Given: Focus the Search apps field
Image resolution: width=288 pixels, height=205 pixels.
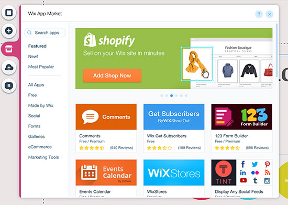Looking at the screenshot, I should click(45, 33).
